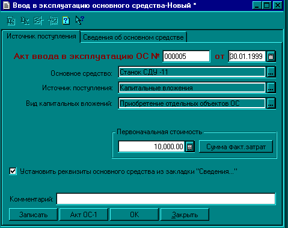This screenshot has height=228, width=288.
Task: Open the calculator beside the 10,000.00 value
Action: [189, 147]
